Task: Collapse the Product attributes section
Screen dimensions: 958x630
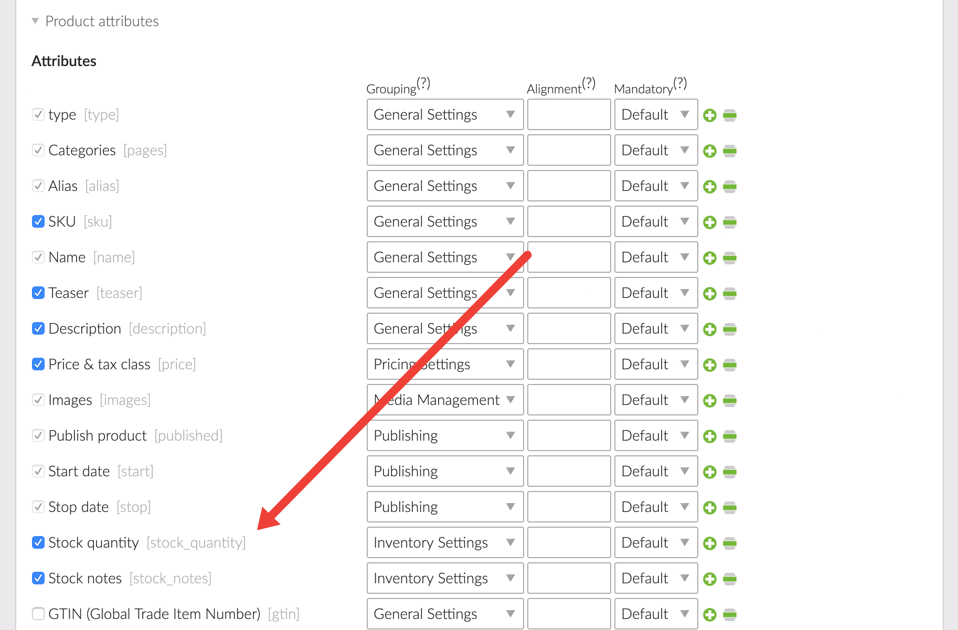Action: point(35,21)
